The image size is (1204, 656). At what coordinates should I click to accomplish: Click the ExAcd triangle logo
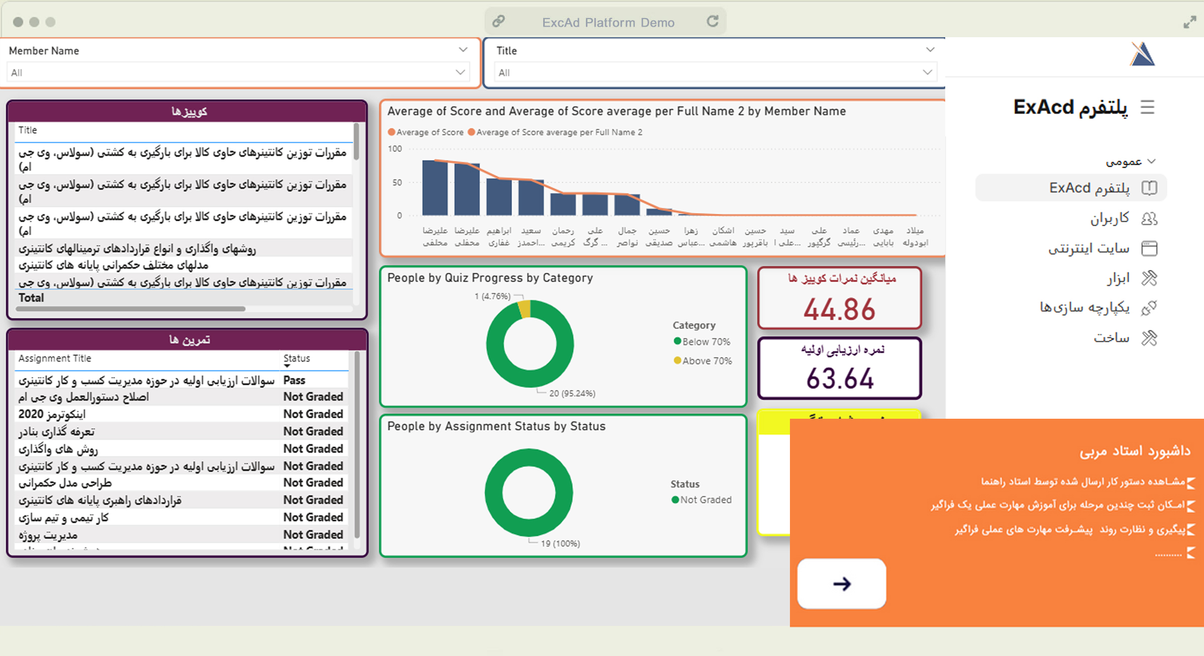click(x=1143, y=54)
